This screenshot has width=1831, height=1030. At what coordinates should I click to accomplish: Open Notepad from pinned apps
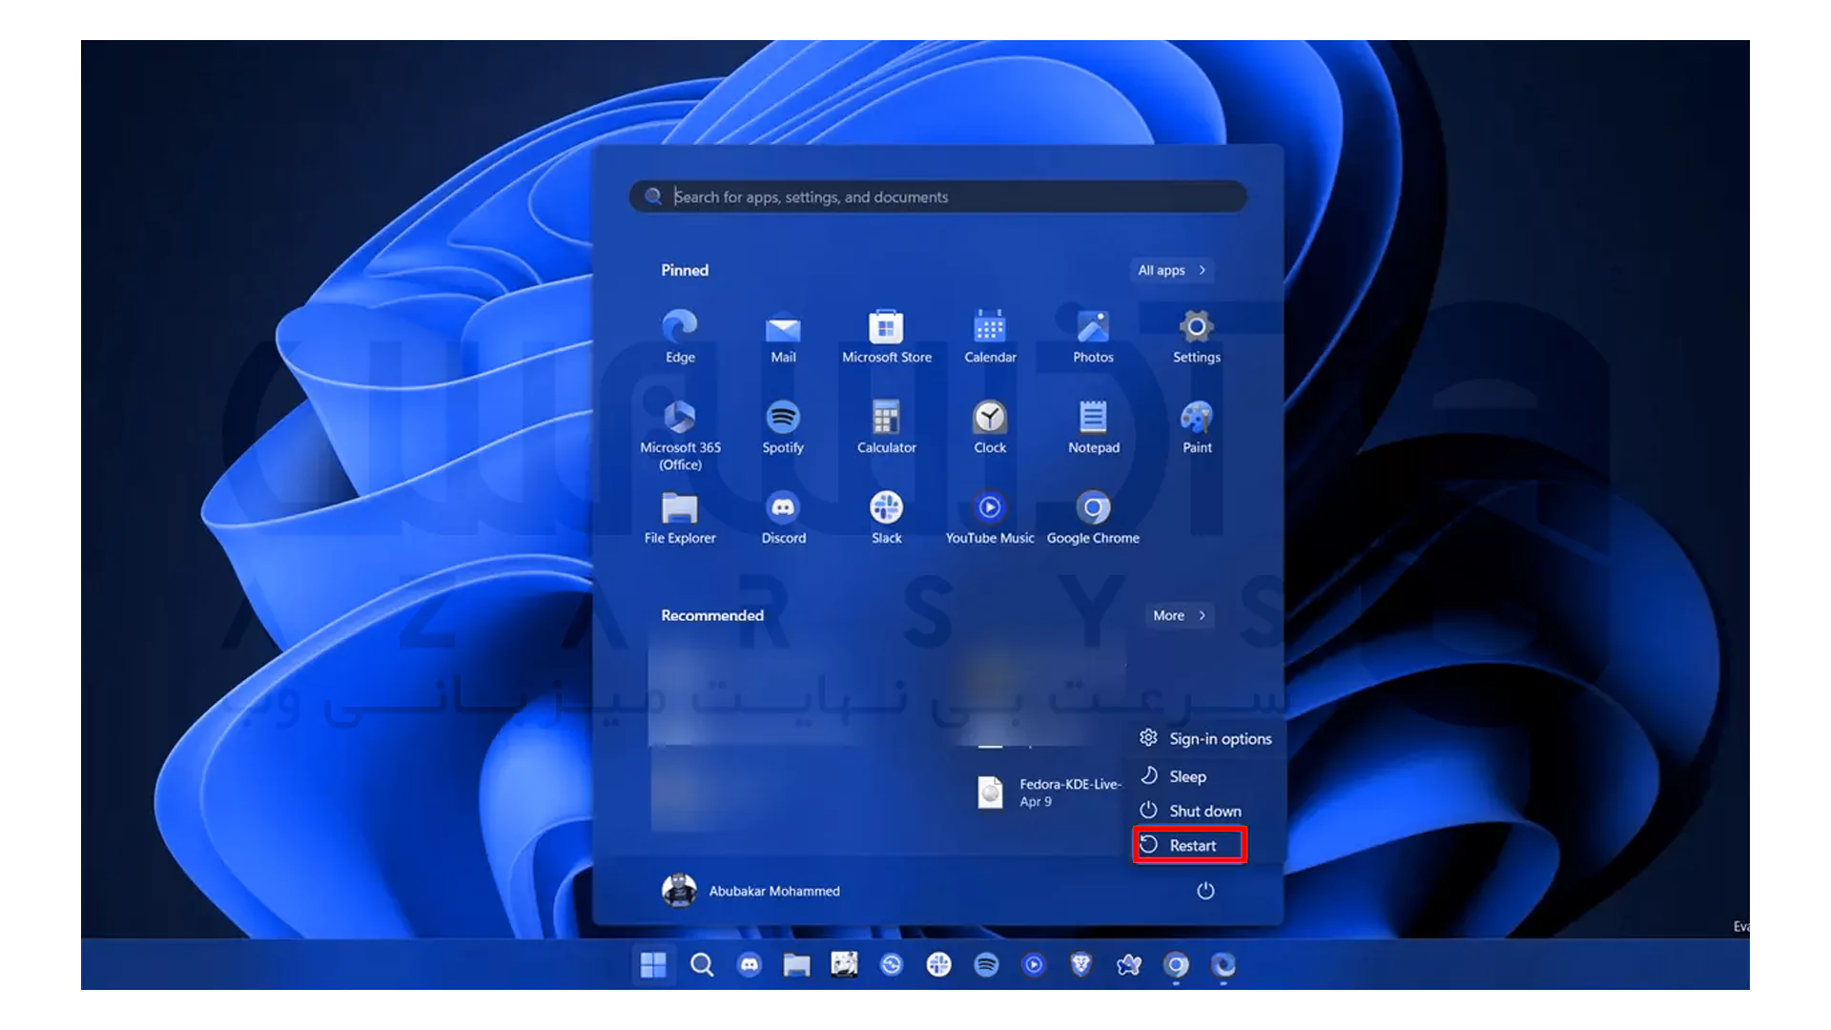pos(1094,426)
